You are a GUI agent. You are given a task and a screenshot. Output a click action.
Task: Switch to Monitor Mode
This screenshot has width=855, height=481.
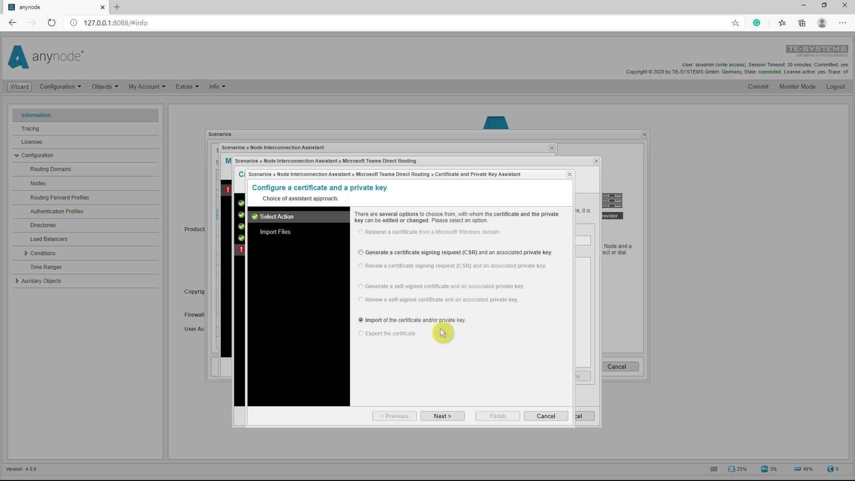797,87
